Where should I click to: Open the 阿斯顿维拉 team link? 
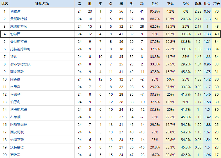click(x=19, y=125)
